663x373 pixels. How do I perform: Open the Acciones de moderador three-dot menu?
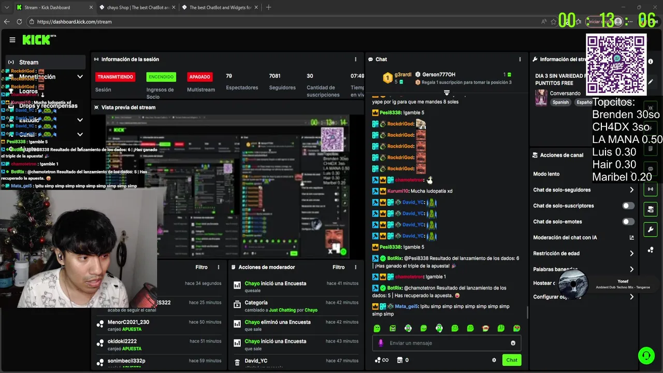coord(355,267)
